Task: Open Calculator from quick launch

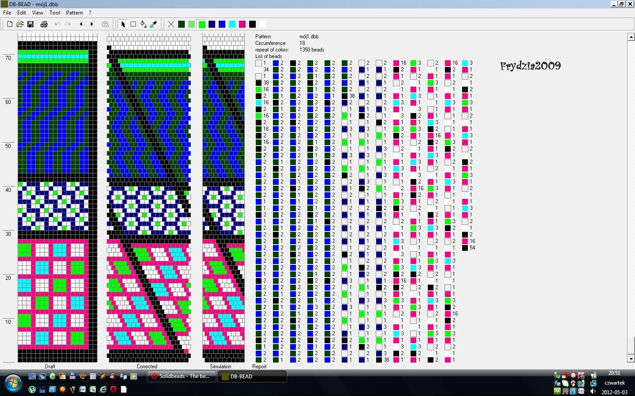Action: pyautogui.click(x=93, y=376)
